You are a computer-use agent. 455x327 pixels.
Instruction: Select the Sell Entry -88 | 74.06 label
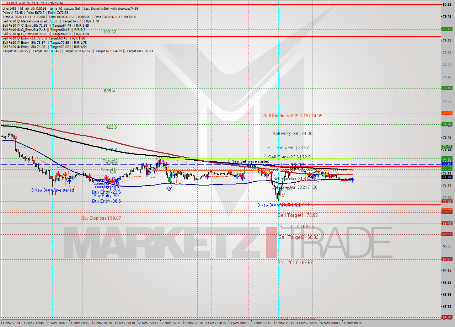[292, 133]
